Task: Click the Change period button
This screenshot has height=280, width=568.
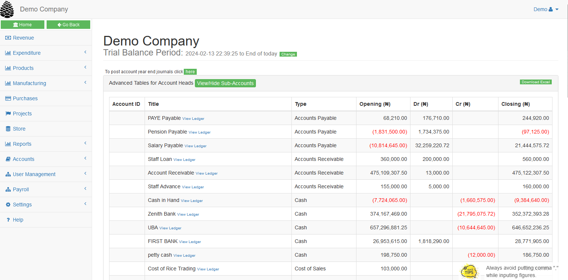Action: click(x=288, y=54)
